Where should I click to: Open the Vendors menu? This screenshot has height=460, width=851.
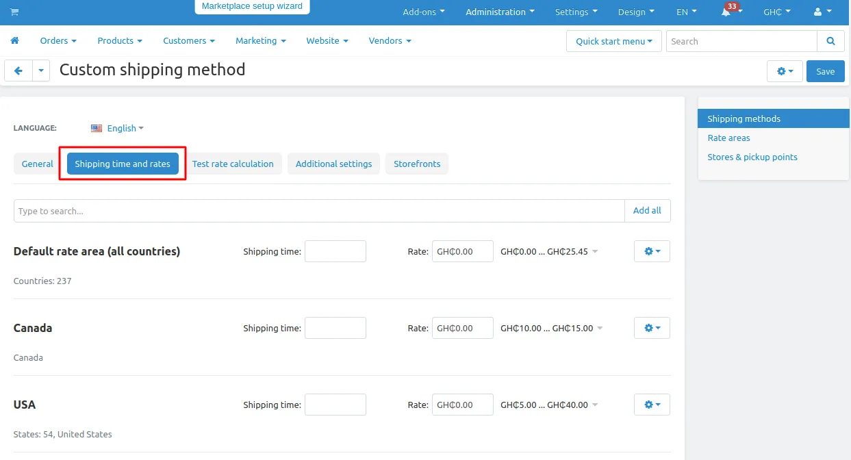click(390, 40)
